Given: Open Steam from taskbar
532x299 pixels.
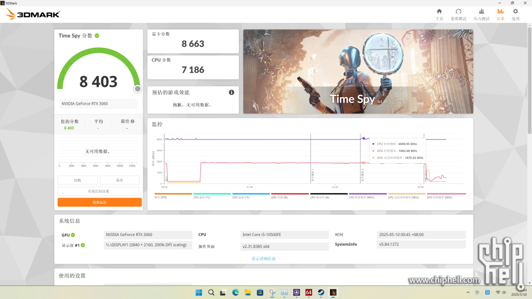Looking at the screenshot, I should tap(321, 292).
